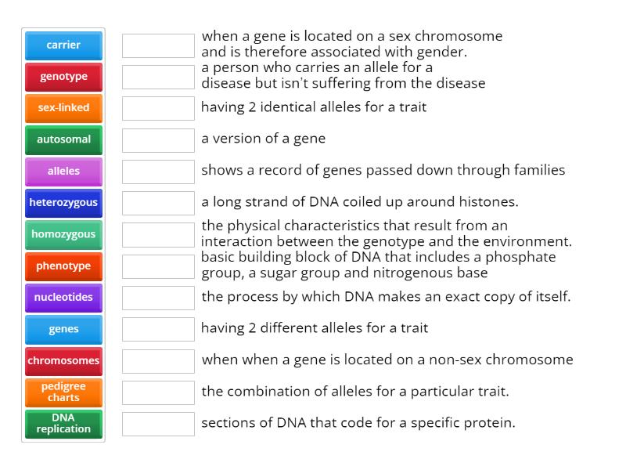Click the answer box for the DNA copying definition
The height and width of the screenshot is (470, 626).
click(156, 298)
